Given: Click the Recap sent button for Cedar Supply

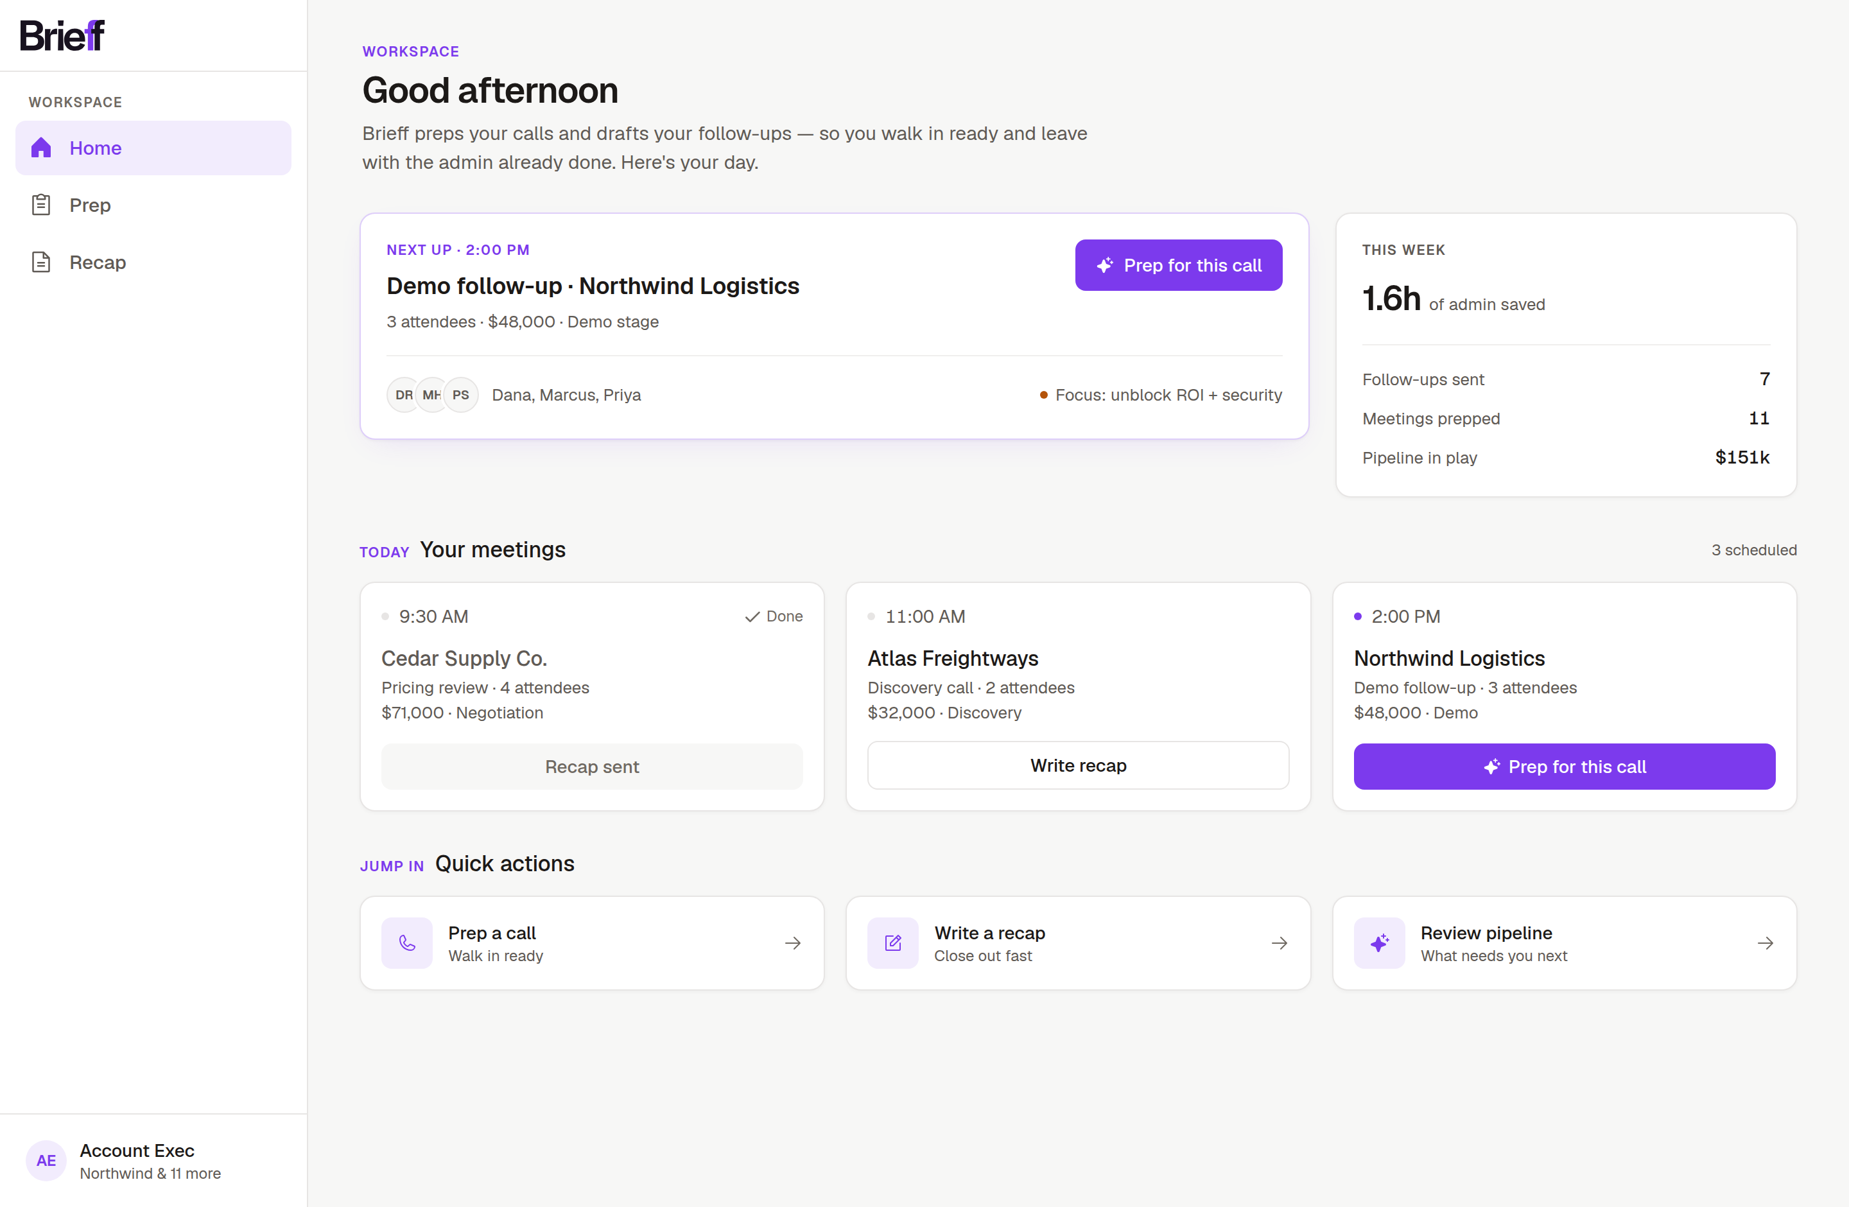Looking at the screenshot, I should [x=592, y=767].
